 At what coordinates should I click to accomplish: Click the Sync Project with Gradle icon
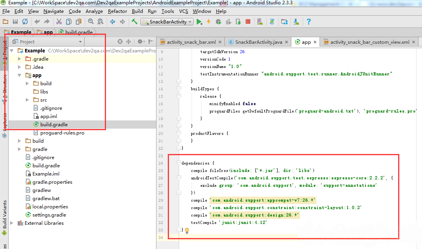(272, 22)
